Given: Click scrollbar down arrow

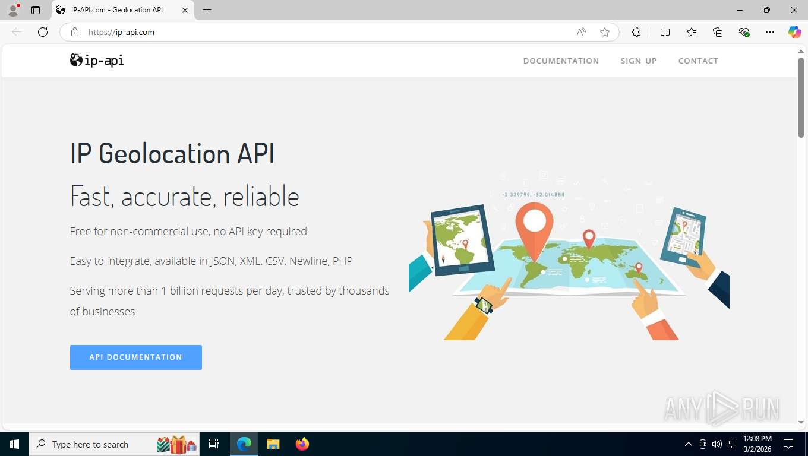Looking at the screenshot, I should point(801,422).
